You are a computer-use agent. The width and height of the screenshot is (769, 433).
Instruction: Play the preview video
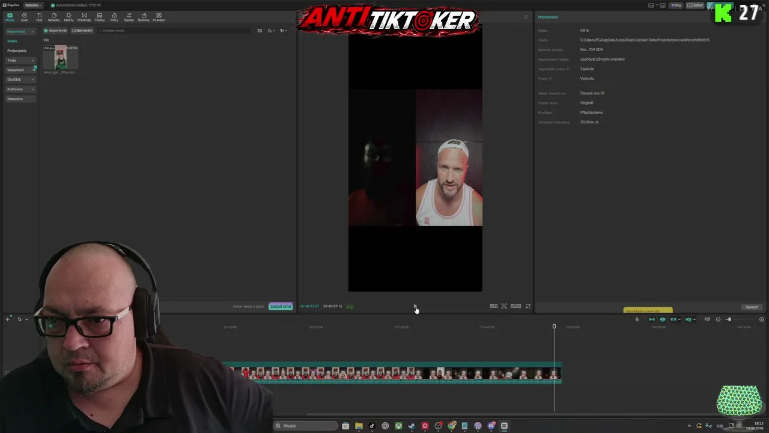tap(415, 306)
